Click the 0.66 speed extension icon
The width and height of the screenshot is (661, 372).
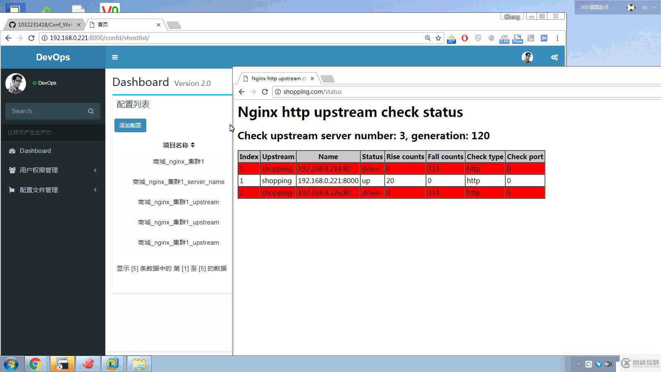504,39
